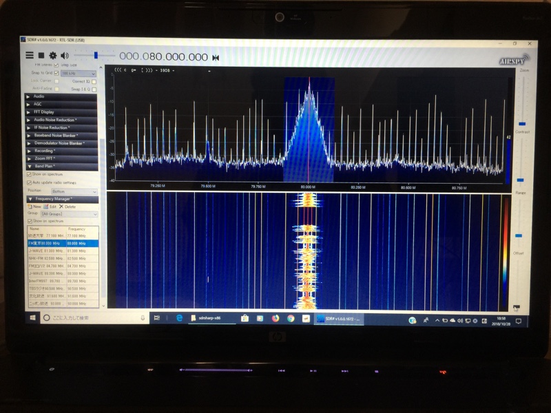Expand the Recording panel
The height and width of the screenshot is (413, 551).
(61, 151)
